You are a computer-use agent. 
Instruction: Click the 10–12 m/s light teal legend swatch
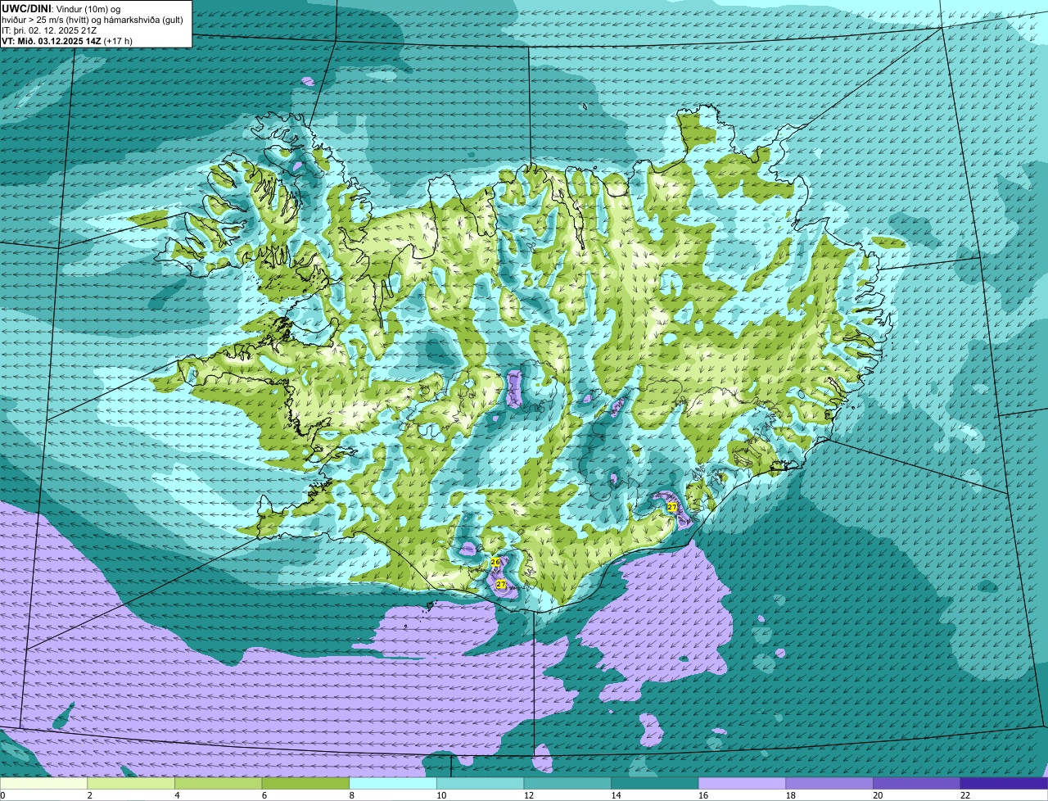(x=480, y=783)
